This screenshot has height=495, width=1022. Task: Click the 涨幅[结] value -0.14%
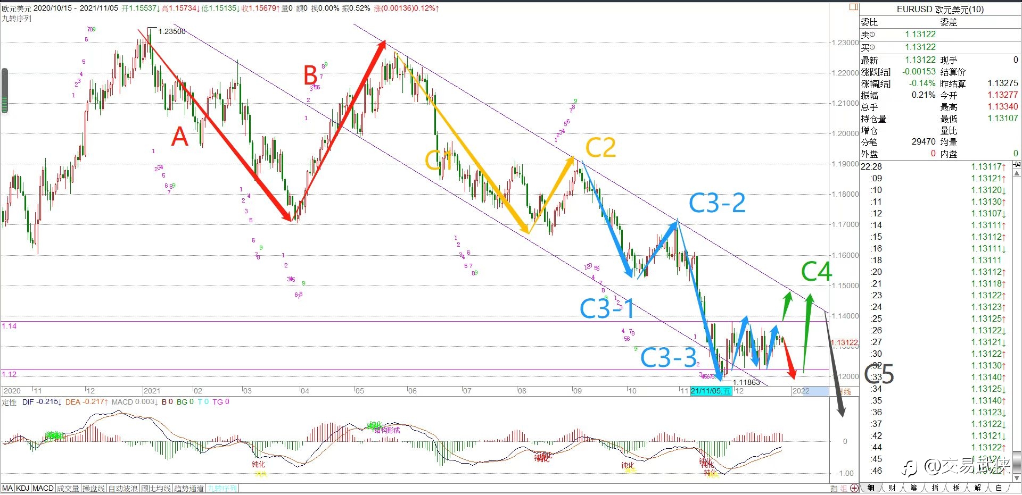coord(922,83)
